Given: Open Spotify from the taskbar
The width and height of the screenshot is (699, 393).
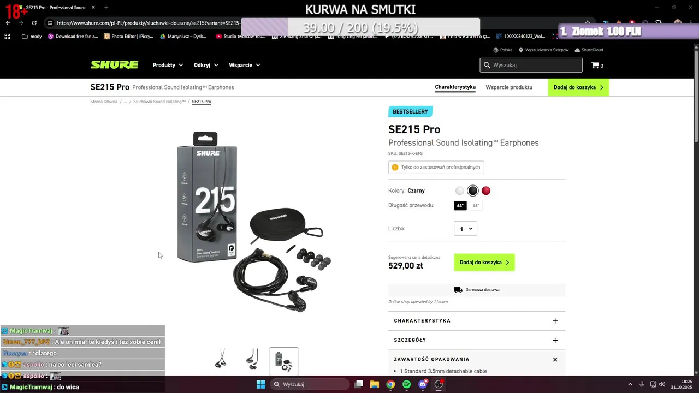Looking at the screenshot, I should point(407,384).
